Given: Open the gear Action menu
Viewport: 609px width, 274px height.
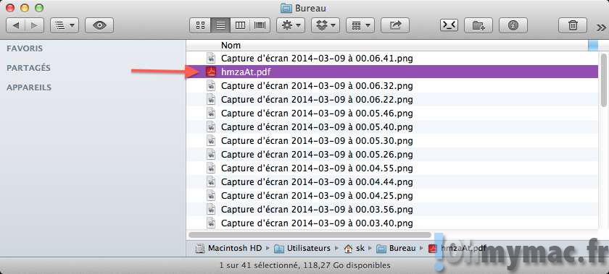Looking at the screenshot, I should [x=291, y=25].
